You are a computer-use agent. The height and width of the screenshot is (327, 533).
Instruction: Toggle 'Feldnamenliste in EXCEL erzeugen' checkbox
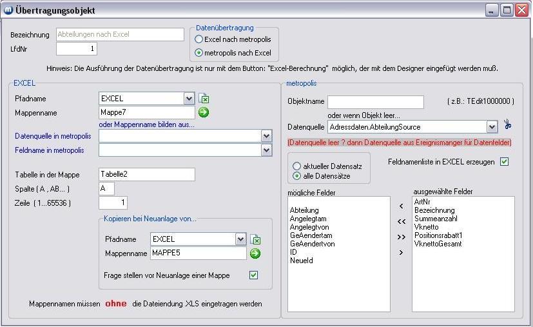[505, 162]
